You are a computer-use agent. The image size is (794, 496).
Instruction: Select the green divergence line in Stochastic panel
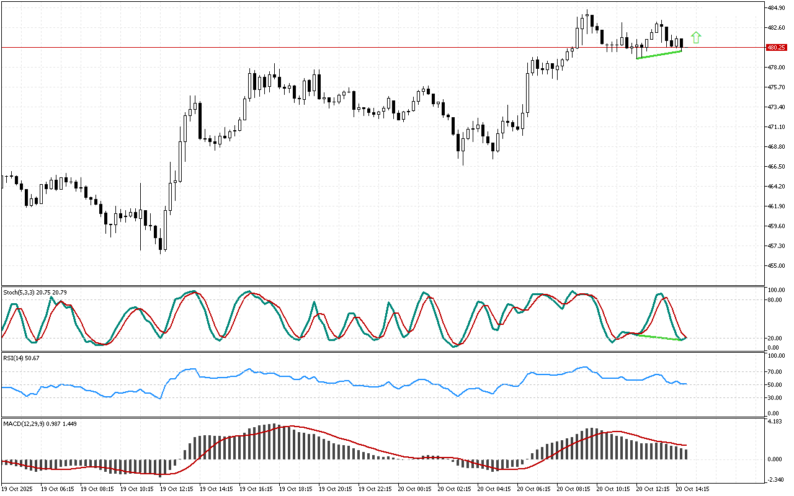(x=659, y=337)
